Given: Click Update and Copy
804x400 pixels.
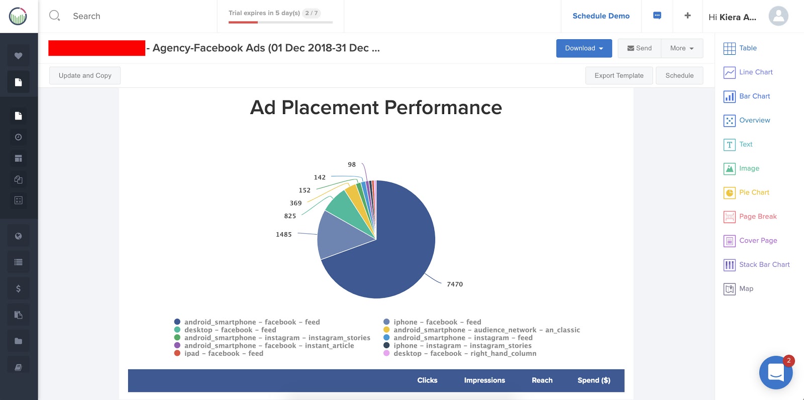Looking at the screenshot, I should 85,75.
